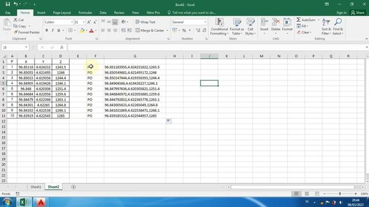369x207 pixels.
Task: Click the Format cells icon
Action: coord(287,22)
